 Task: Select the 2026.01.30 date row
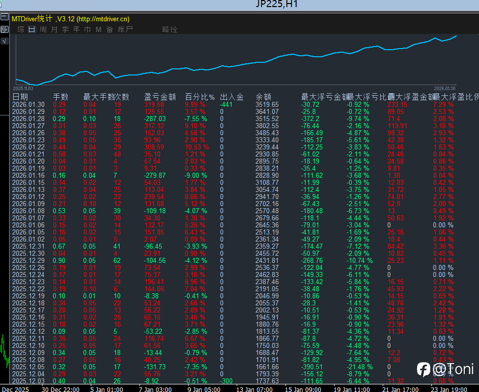[x=28, y=105]
